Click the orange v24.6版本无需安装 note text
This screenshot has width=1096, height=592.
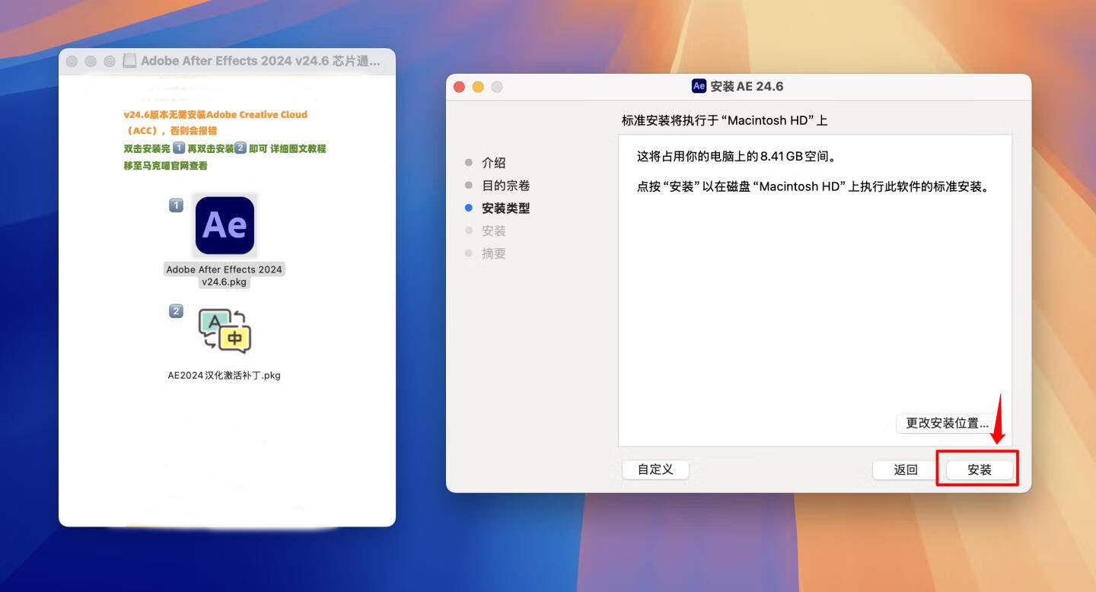click(x=215, y=123)
